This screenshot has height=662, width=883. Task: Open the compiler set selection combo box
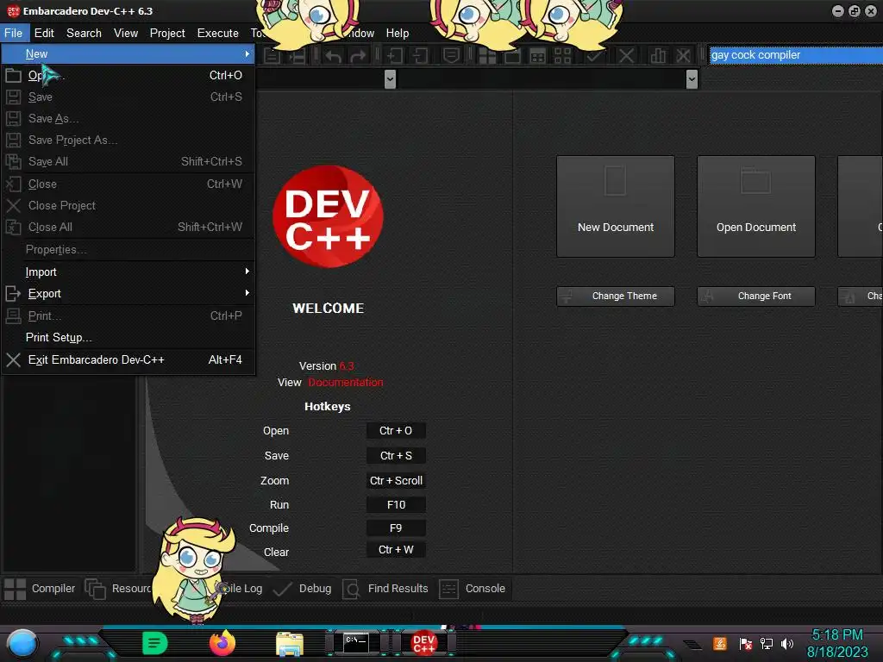796,55
